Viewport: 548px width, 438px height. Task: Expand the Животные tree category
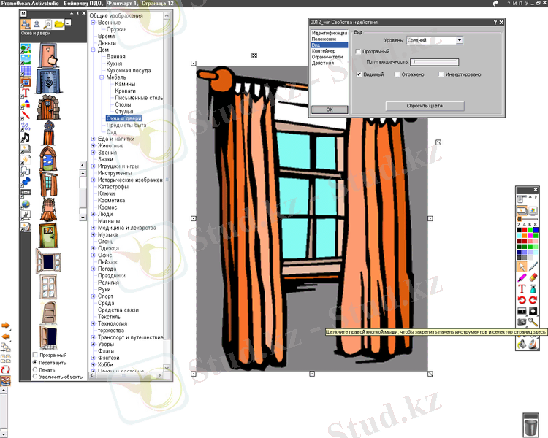click(93, 145)
